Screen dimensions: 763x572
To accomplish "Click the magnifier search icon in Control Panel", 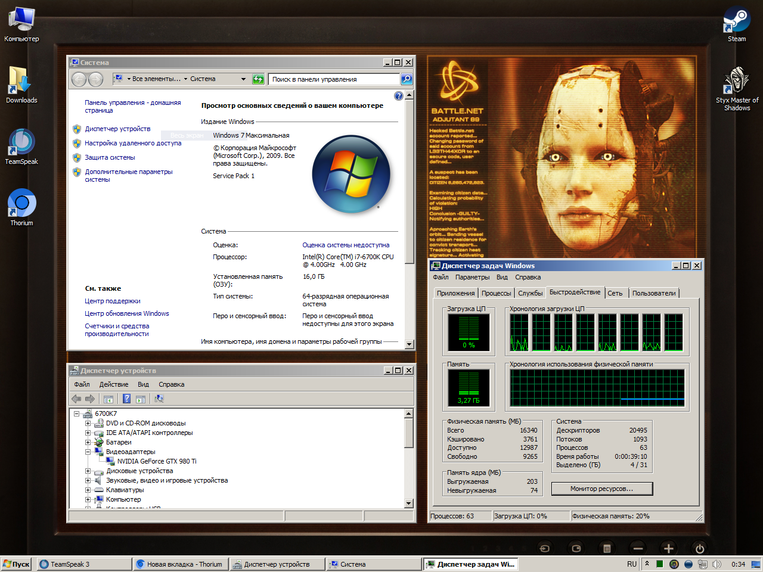I will [x=406, y=79].
